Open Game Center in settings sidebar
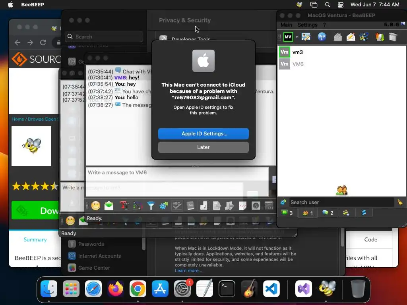Viewport: 407px width, 305px height. tap(94, 268)
